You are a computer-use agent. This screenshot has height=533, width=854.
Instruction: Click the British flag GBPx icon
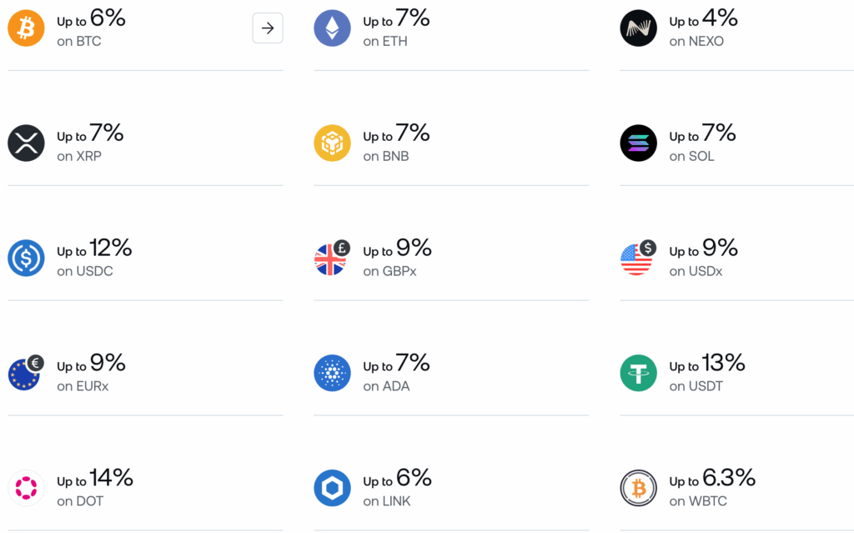point(330,260)
